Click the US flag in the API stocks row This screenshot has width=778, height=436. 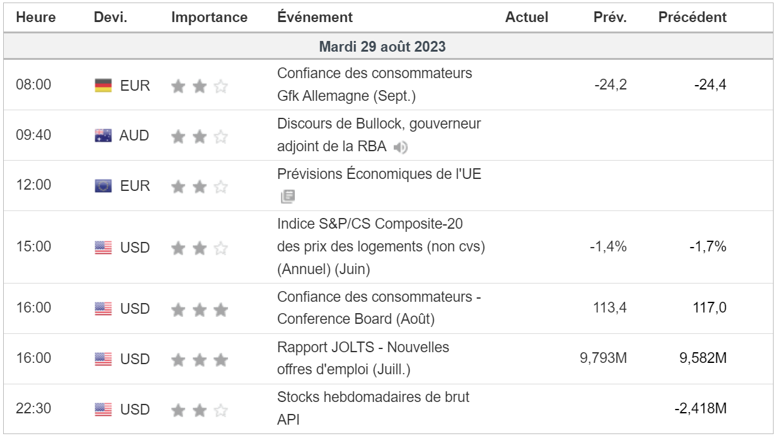103,410
